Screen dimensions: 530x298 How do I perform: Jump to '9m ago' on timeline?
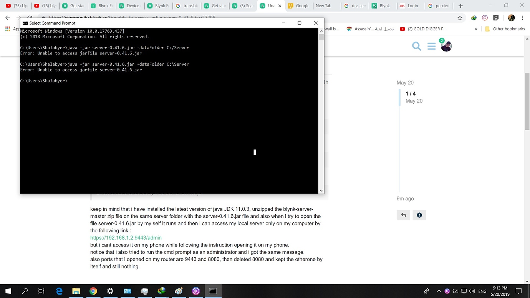click(x=405, y=199)
